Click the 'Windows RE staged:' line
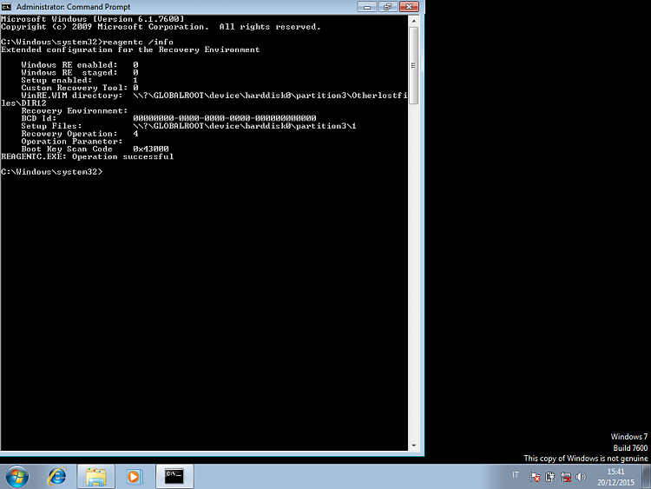651x489 pixels. coord(80,73)
